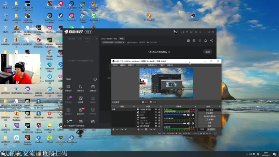The width and height of the screenshot is (279, 157).
Task: Mute 视频采集设备 audio with speaker icon
Action: click(189, 124)
